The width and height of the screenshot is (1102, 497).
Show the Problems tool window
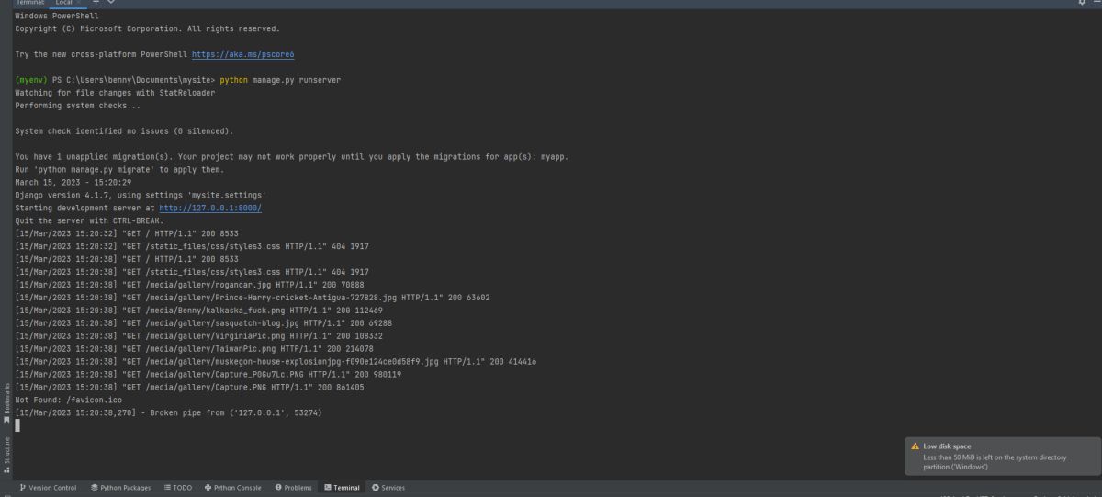click(x=294, y=488)
